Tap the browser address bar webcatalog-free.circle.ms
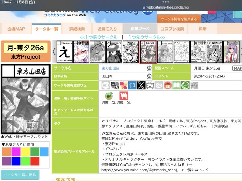This screenshot has height=181, width=242. click(165, 7)
